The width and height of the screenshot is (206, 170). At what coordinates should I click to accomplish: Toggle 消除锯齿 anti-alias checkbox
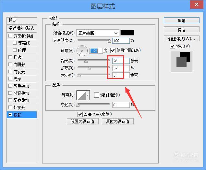pos(97,95)
